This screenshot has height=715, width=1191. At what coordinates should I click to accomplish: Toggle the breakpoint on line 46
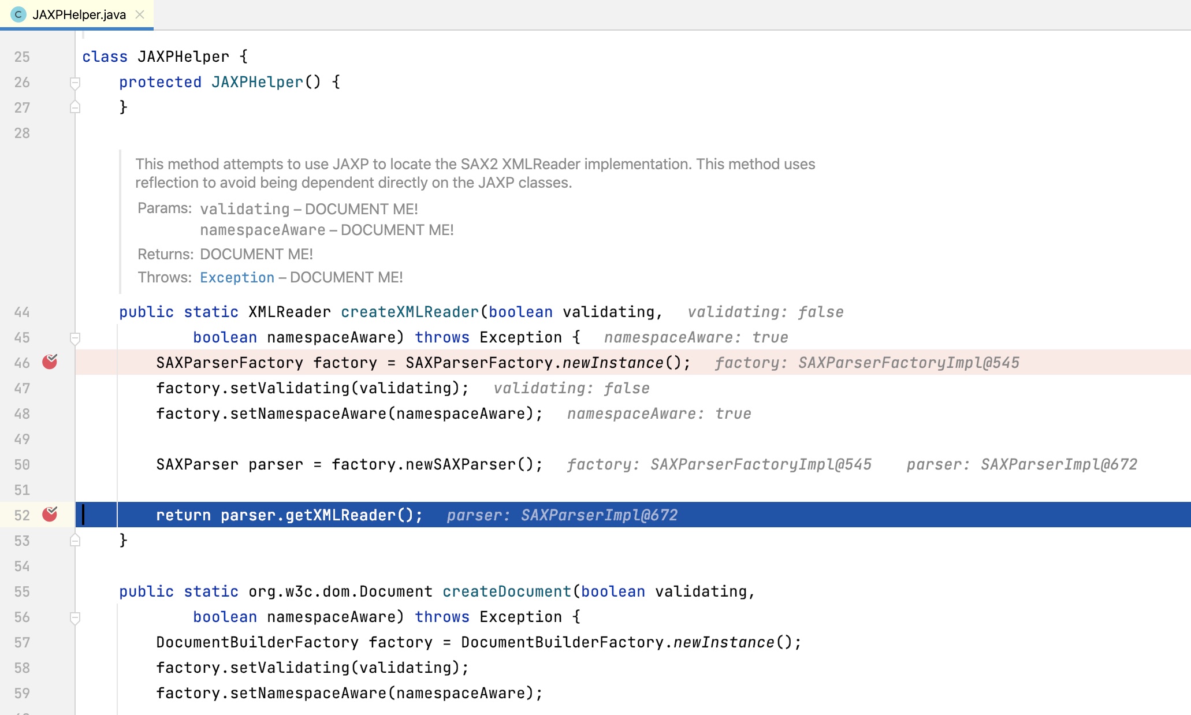pyautogui.click(x=50, y=362)
